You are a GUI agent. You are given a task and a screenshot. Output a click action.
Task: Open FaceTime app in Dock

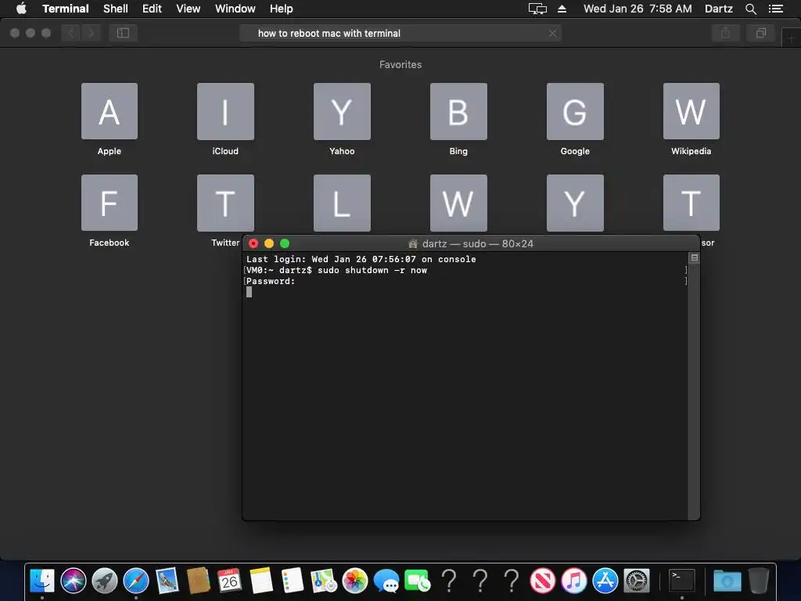[x=418, y=581]
